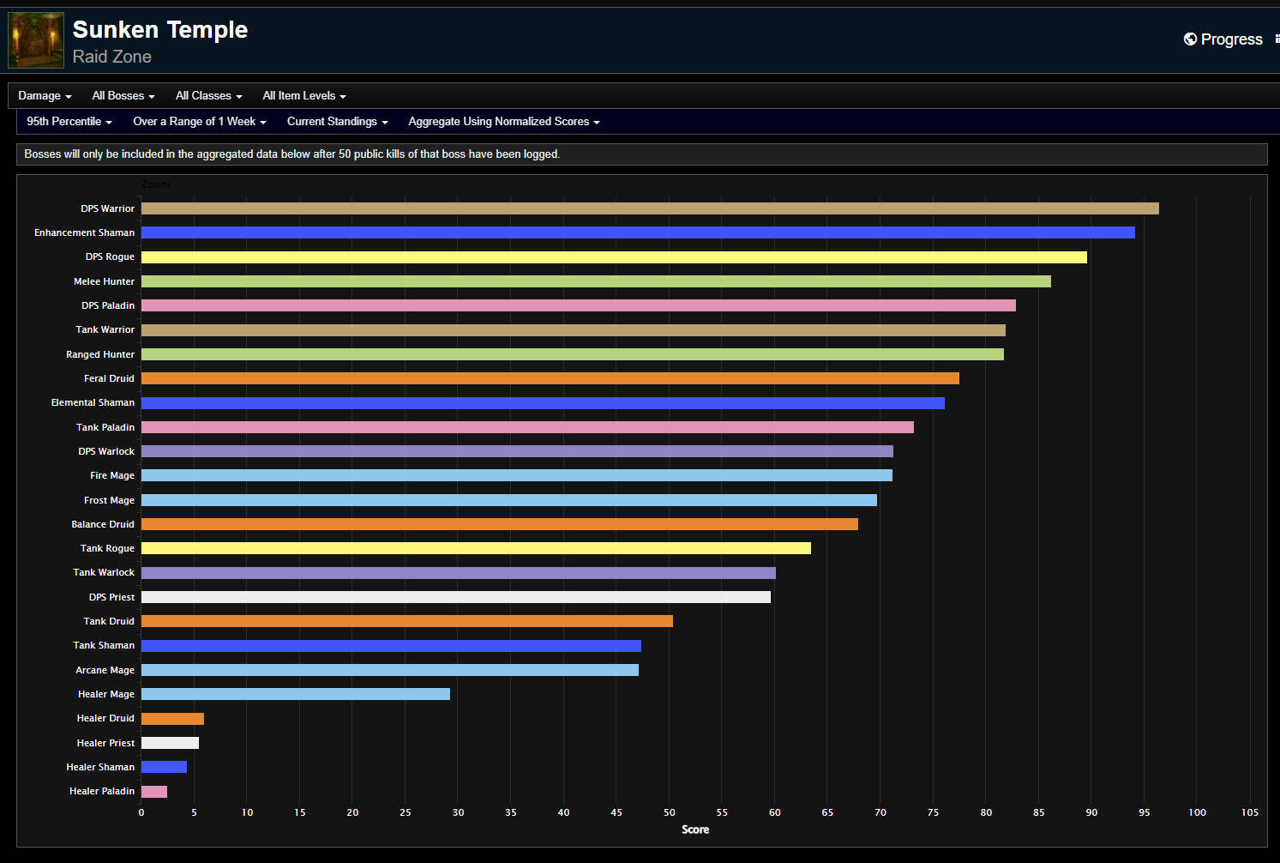Open the All Classes filter dropdown
Screen dimensions: 1280x863
point(208,96)
